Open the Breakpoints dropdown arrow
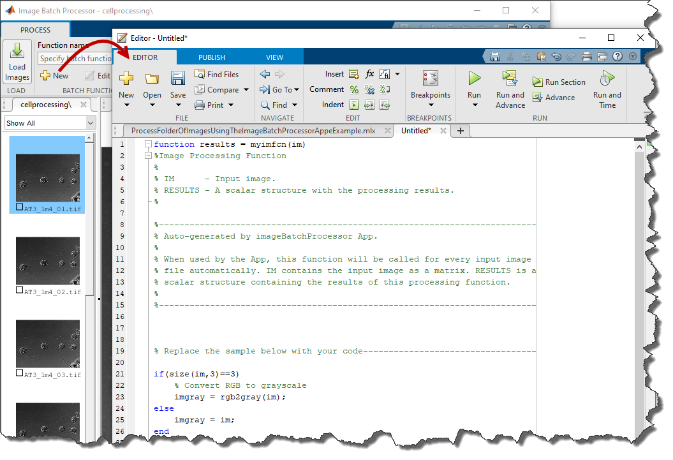This screenshot has width=673, height=460. coord(431,105)
